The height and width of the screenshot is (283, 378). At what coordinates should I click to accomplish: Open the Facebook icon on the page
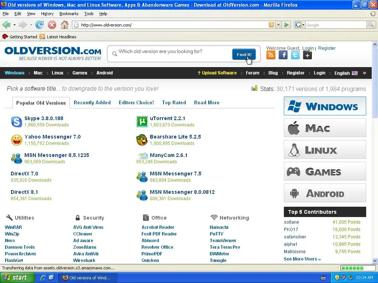click(283, 55)
